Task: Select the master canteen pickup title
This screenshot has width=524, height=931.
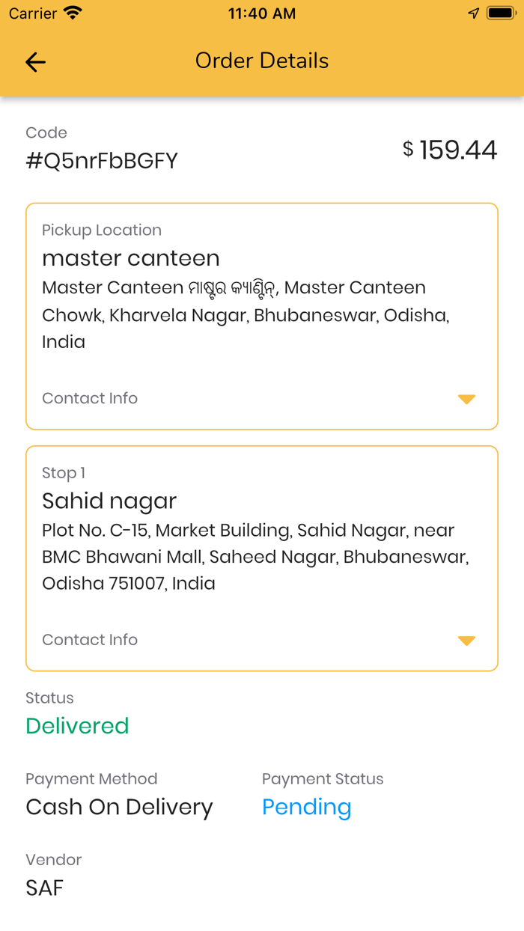Action: (131, 258)
